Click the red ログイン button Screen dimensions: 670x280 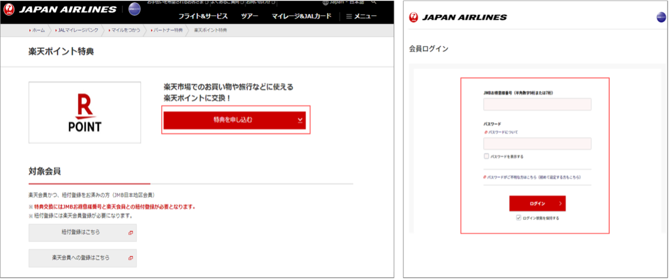coord(537,204)
